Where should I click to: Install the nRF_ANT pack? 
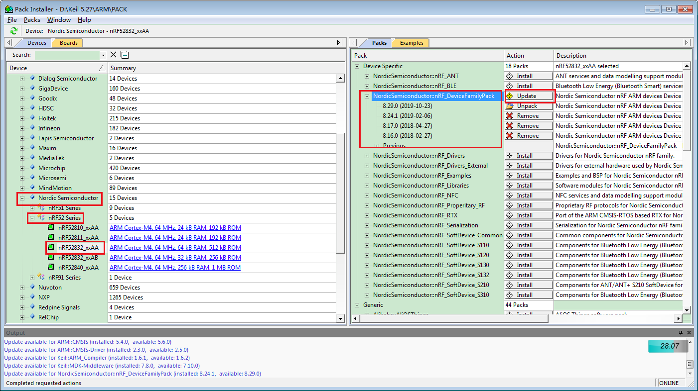pos(529,76)
